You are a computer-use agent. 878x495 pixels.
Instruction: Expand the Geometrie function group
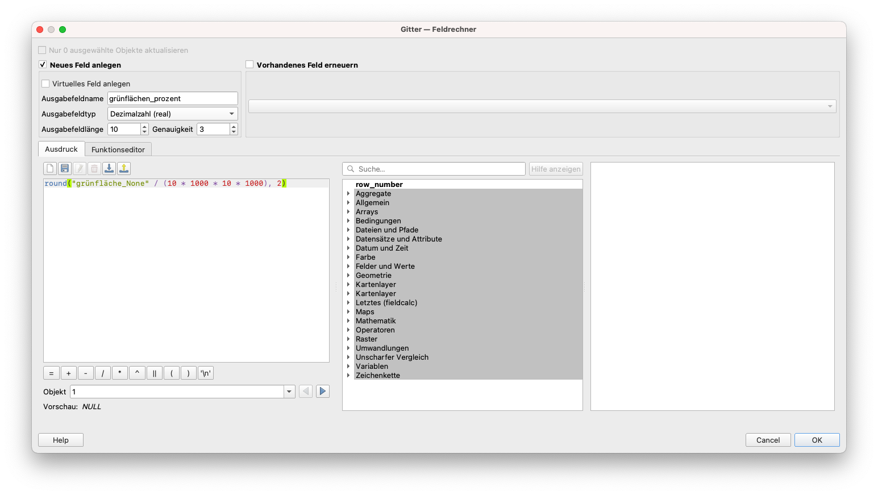pyautogui.click(x=348, y=276)
